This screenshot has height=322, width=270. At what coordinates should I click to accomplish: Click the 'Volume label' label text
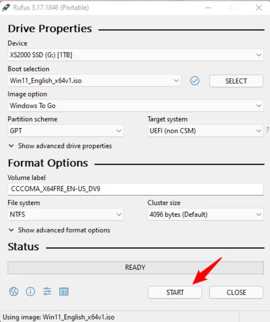26,178
